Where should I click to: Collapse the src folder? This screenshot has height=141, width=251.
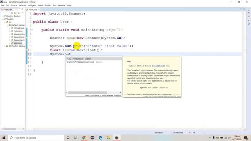pyautogui.click(x=5, y=22)
